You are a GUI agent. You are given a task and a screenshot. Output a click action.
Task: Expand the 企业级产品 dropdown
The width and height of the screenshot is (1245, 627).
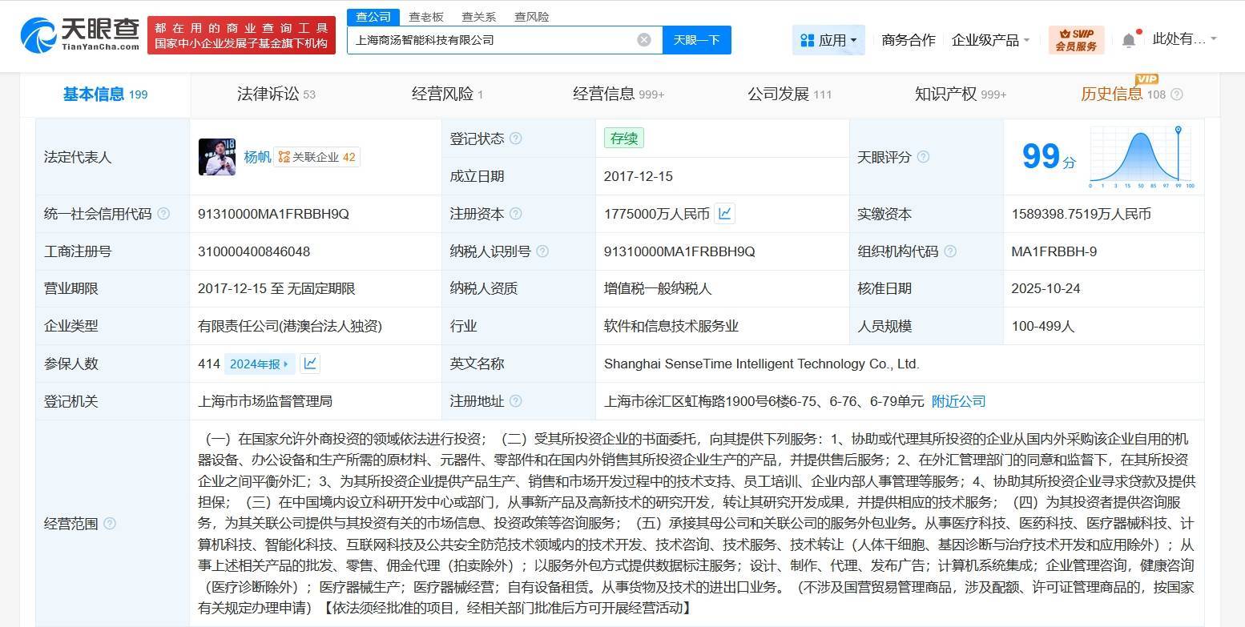990,40
